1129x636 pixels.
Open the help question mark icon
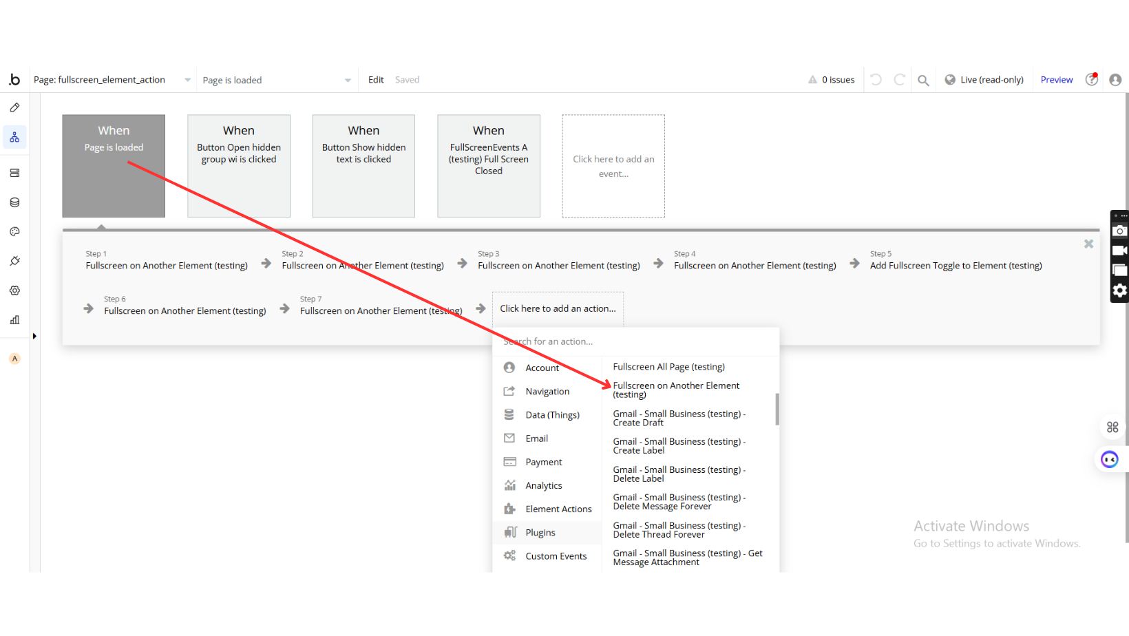pos(1091,80)
